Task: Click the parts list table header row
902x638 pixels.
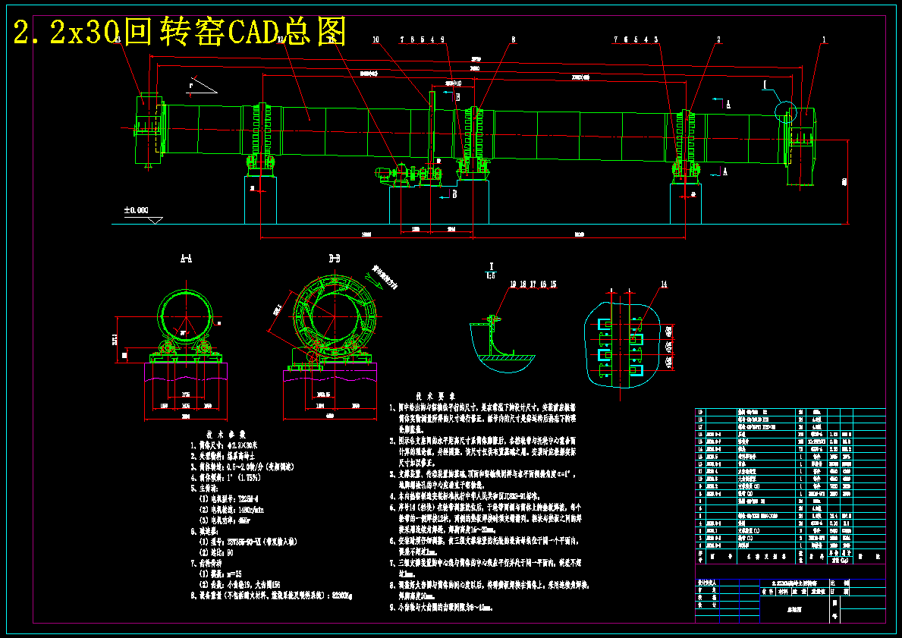Action: pos(790,556)
